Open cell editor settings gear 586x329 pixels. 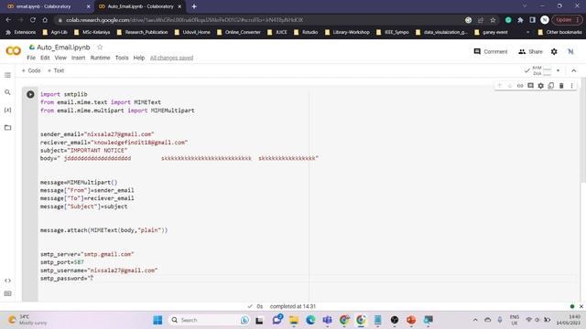(541, 86)
